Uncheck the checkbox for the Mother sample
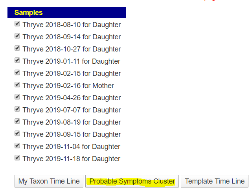This screenshot has height=193, width=250. click(x=17, y=85)
